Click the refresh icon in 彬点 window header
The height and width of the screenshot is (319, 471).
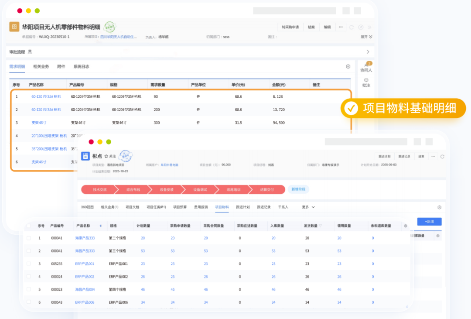[442, 156]
